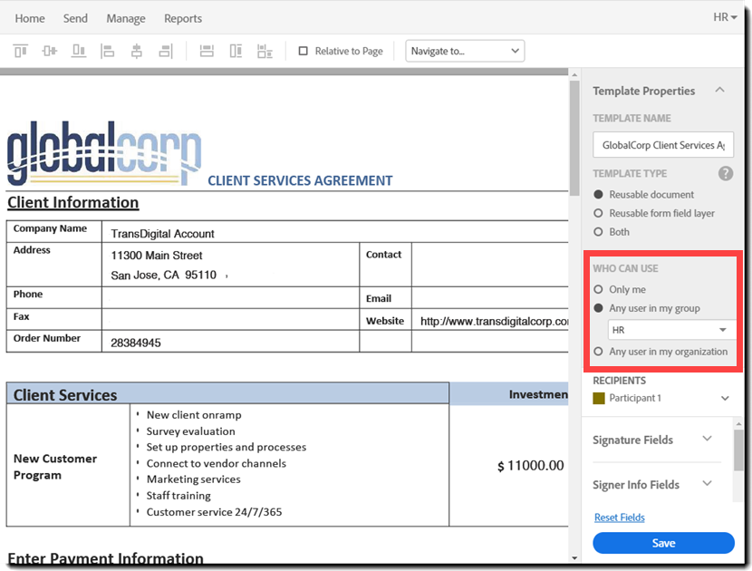Click the match height icon
The height and width of the screenshot is (571, 752).
pos(236,51)
